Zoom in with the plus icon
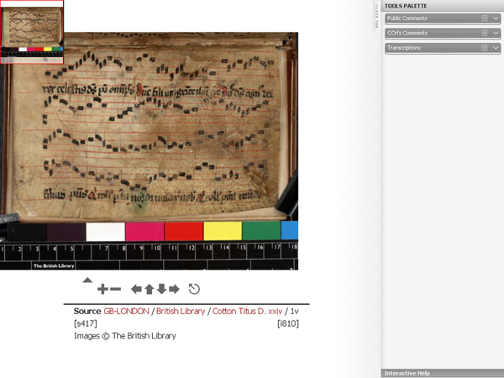The width and height of the screenshot is (504, 378). (x=102, y=289)
